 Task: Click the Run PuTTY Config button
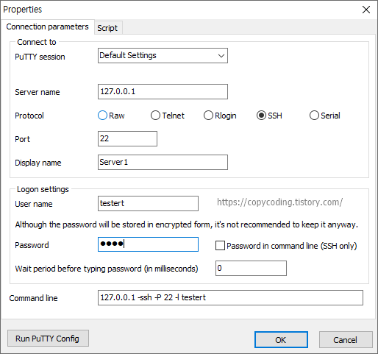[48, 339]
